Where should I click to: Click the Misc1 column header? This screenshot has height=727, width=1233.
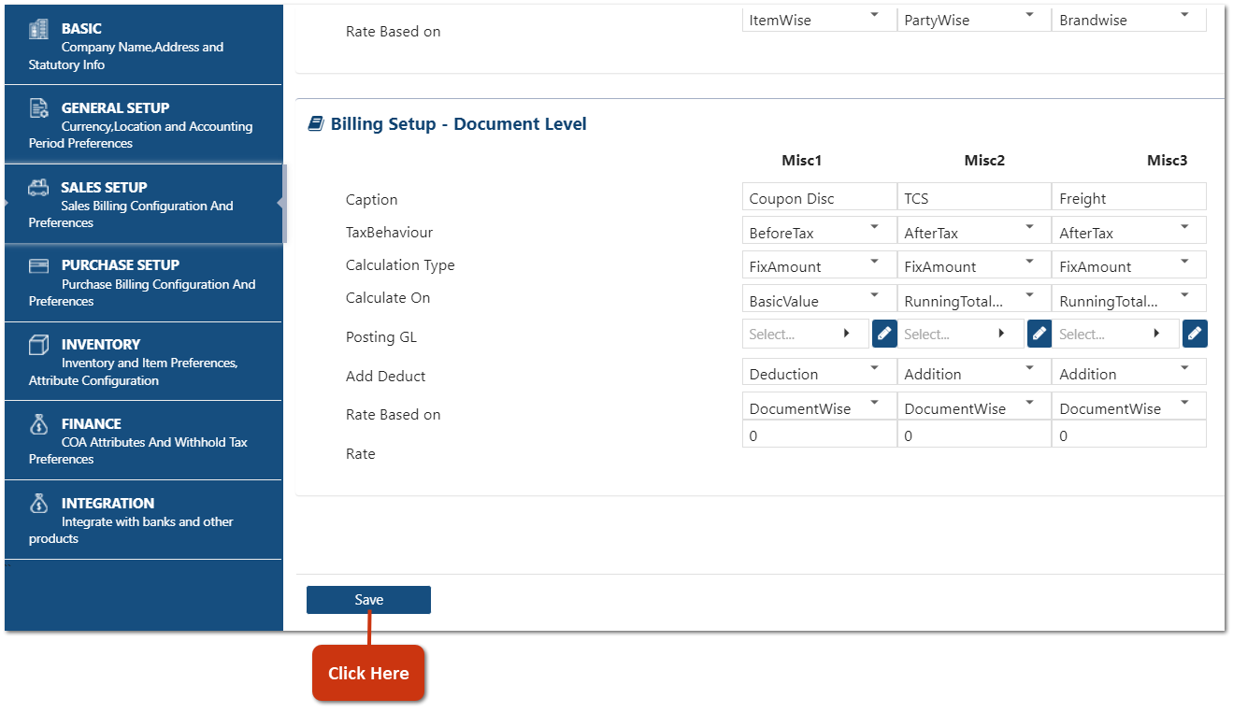click(802, 161)
